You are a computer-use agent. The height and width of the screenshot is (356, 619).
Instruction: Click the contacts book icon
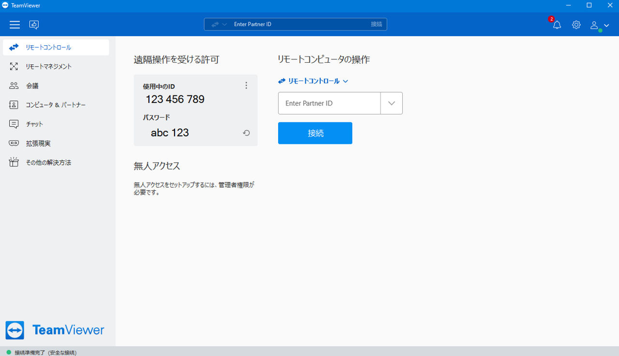pos(14,105)
